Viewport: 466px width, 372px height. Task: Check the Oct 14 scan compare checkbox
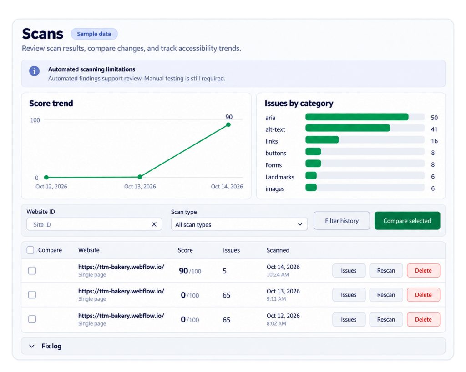[32, 271]
